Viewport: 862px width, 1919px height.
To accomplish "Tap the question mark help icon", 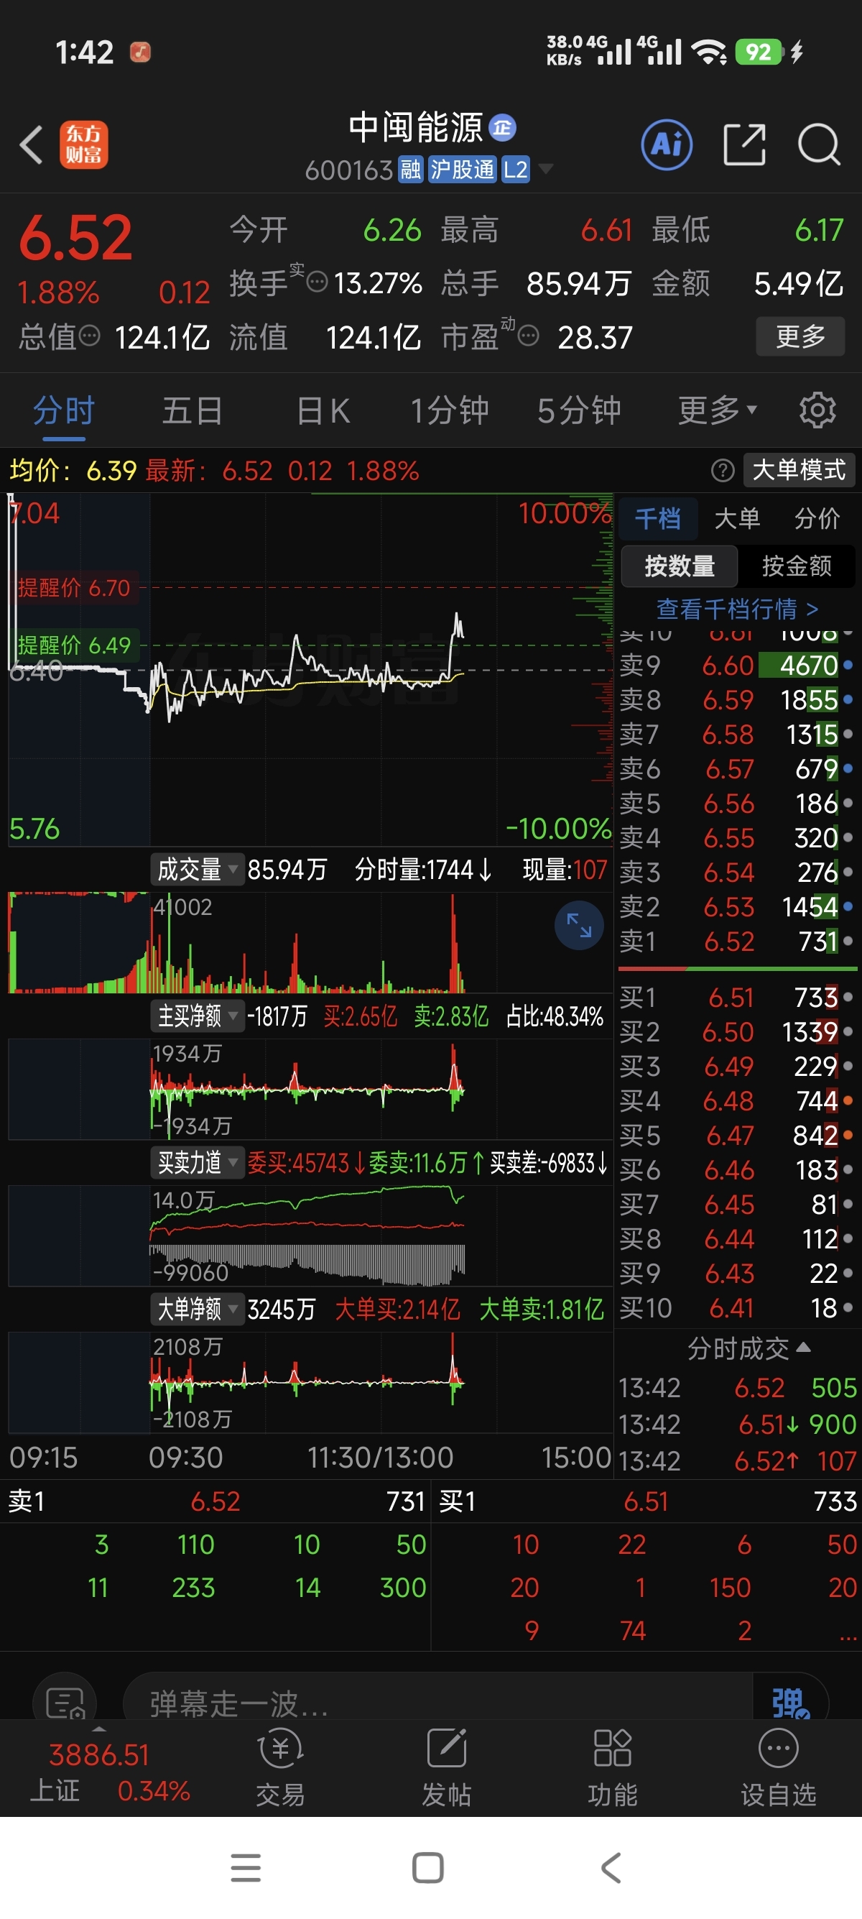I will point(722,470).
